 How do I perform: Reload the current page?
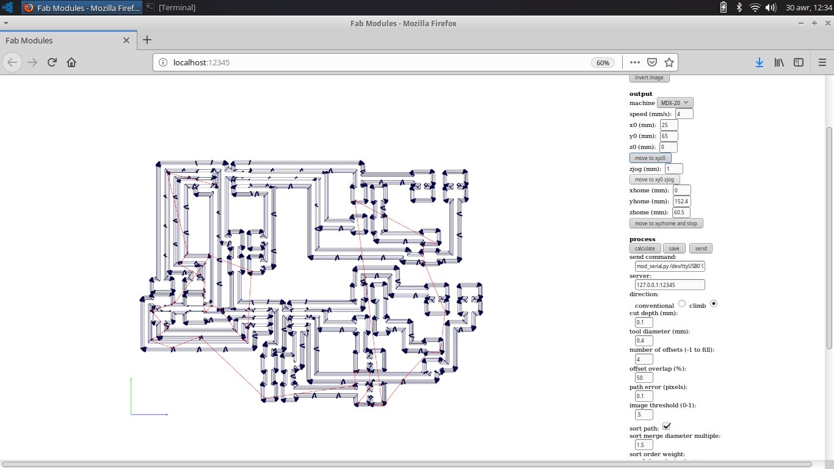(x=52, y=62)
